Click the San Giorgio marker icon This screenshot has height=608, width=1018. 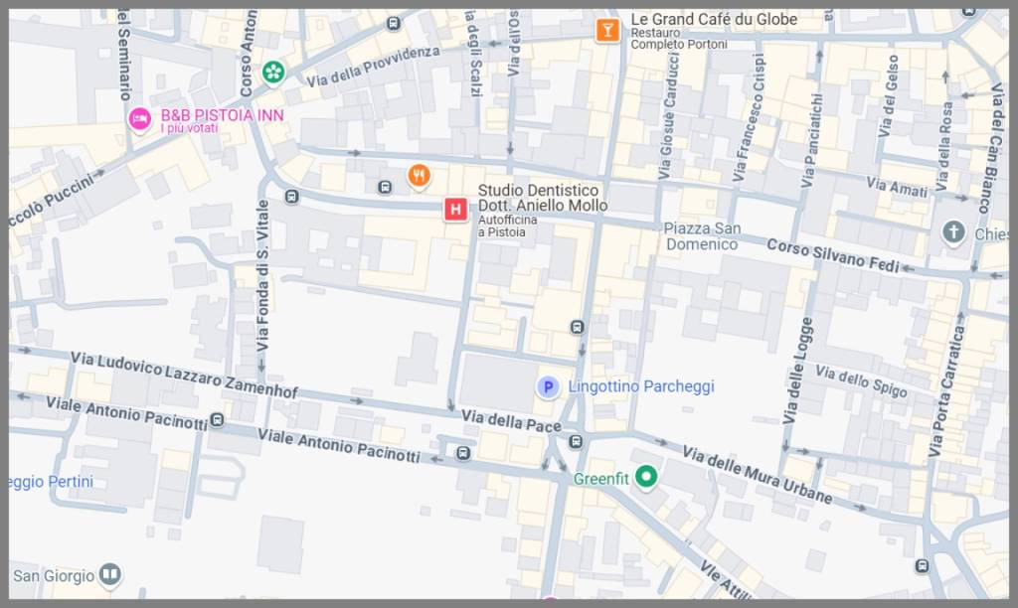[x=110, y=574]
